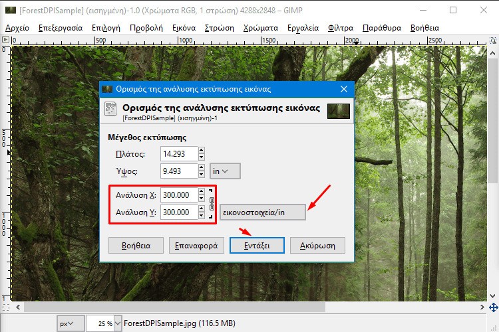Increase Ανάλυση X with up arrow

pos(201,191)
